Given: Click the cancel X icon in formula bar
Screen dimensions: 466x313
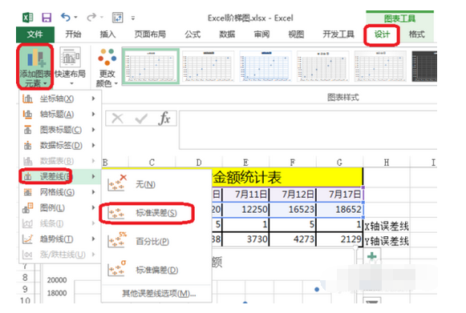Looking at the screenshot, I should tap(117, 118).
